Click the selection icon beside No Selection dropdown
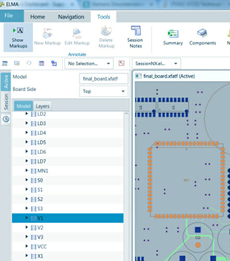 click(x=121, y=63)
